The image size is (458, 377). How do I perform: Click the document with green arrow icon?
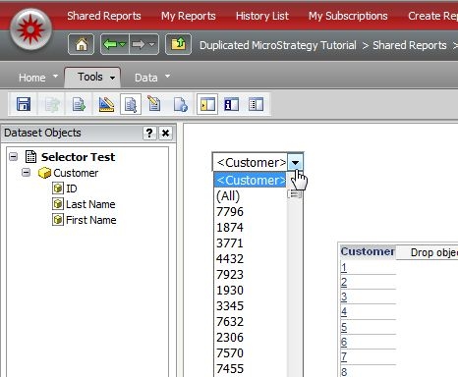coord(79,105)
